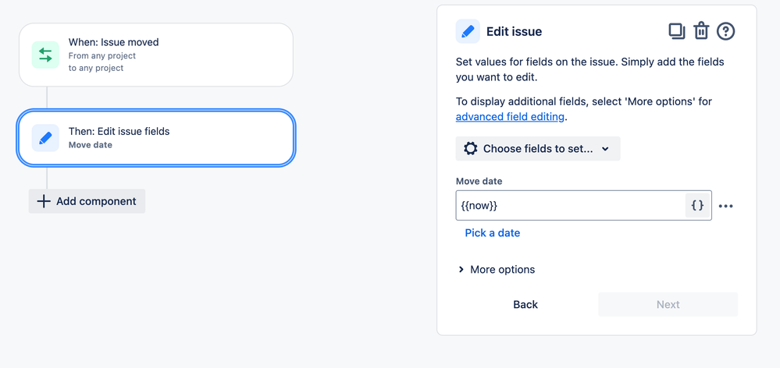Click the gear icon in Choose fields to set

470,149
